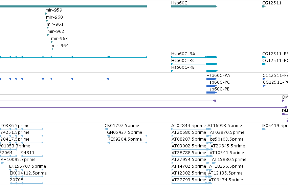Click the 20708 EST alignment
The height and width of the screenshot is (185, 288).
(x=26, y=184)
